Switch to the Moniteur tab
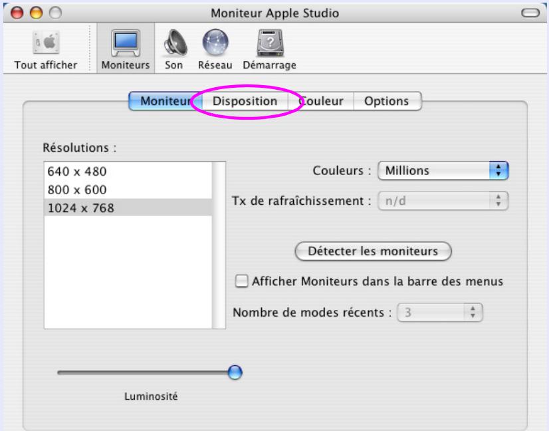Image resolution: width=549 pixels, height=431 pixels. click(x=165, y=101)
